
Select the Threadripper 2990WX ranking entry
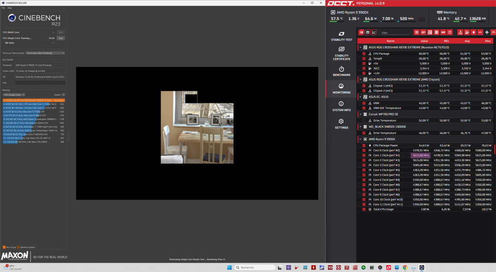coord(34,119)
